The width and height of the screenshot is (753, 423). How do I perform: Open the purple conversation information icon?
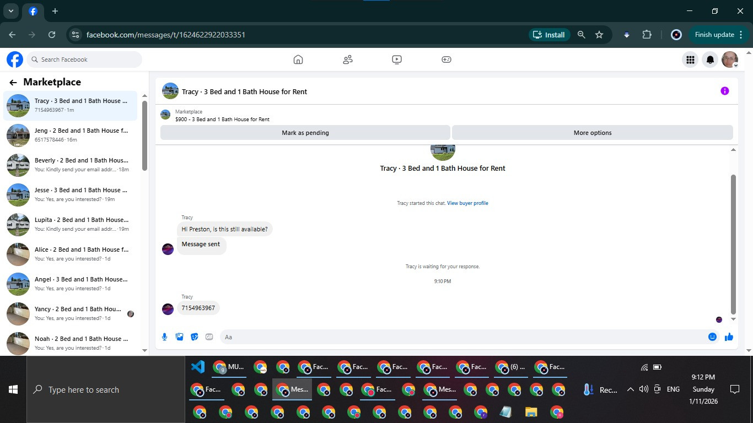click(x=725, y=91)
